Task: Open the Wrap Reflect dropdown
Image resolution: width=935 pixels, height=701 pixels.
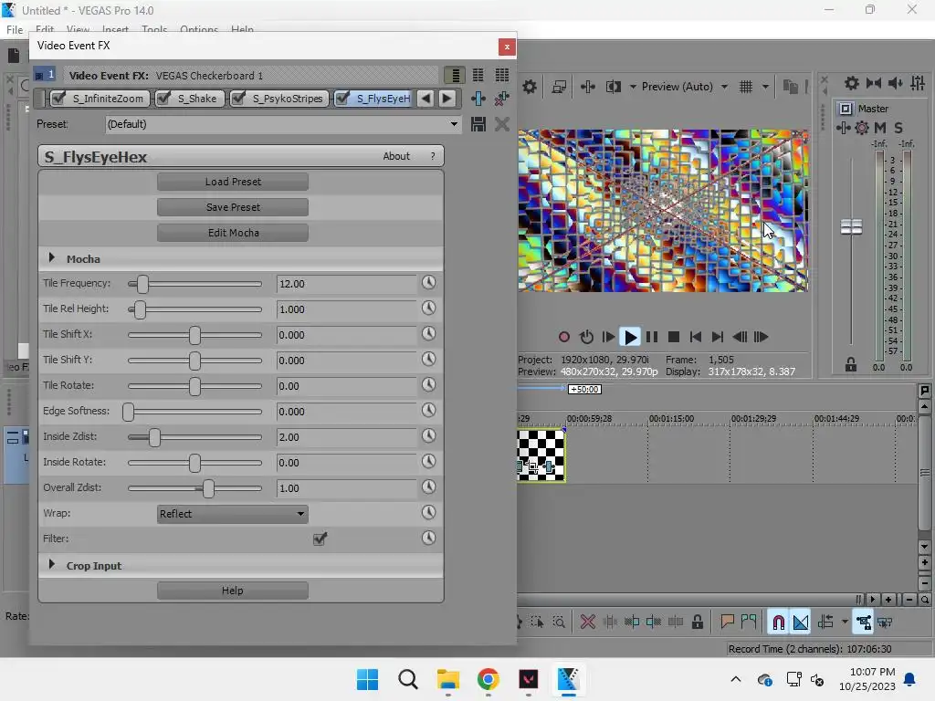Action: (x=233, y=514)
